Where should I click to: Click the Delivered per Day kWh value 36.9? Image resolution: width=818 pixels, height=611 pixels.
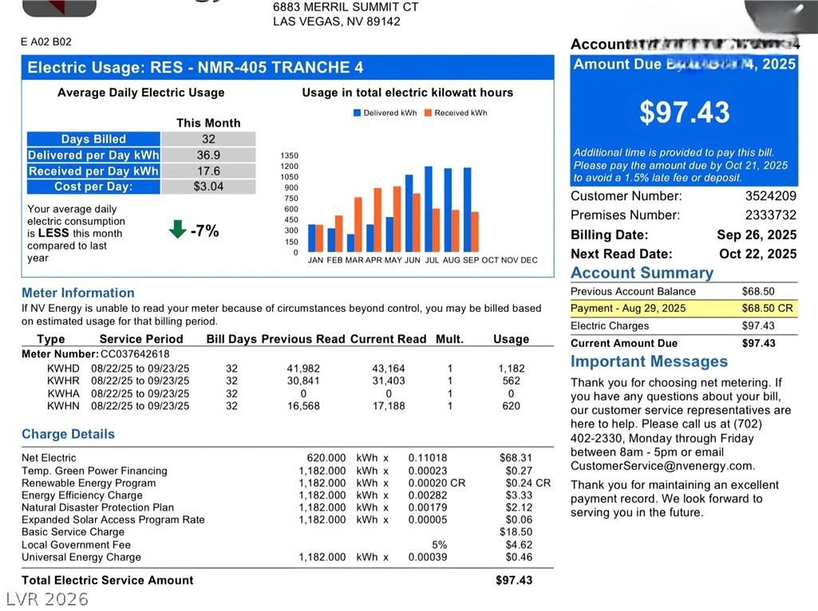tap(208, 155)
